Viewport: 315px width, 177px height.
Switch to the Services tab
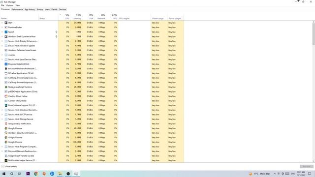pos(63,9)
